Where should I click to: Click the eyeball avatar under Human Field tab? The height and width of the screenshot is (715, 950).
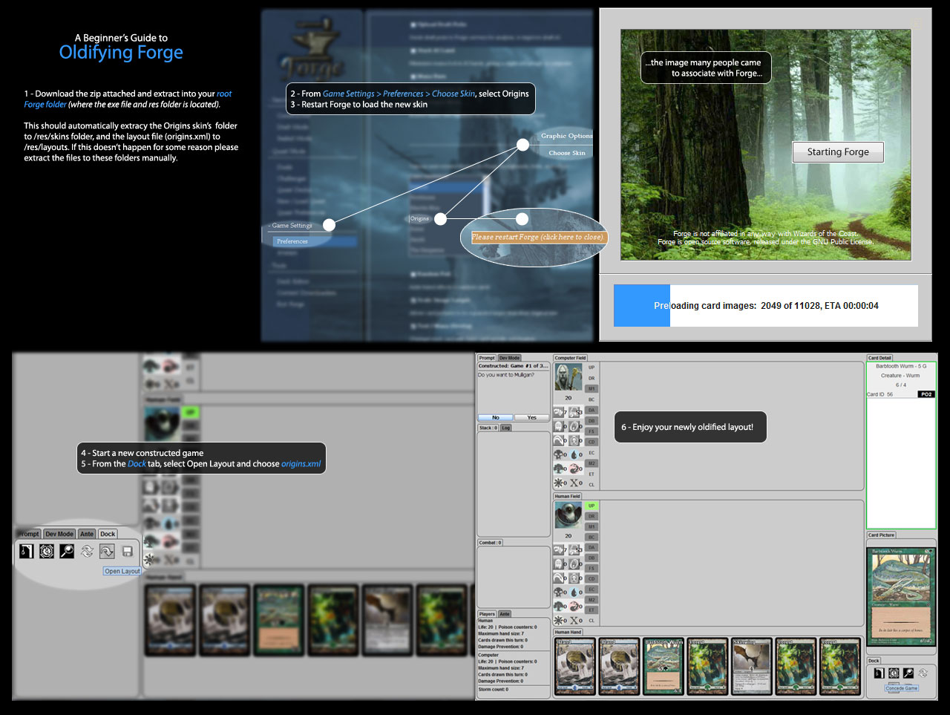tap(568, 515)
